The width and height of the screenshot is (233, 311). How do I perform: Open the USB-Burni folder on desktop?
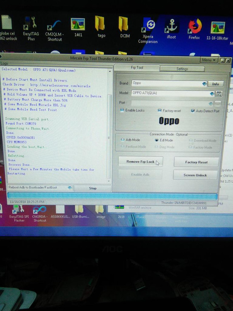[x=80, y=212]
